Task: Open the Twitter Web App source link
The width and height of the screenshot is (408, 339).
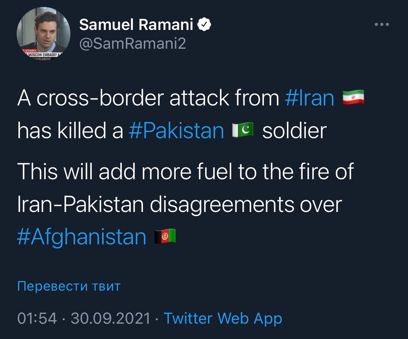Action: click(222, 318)
